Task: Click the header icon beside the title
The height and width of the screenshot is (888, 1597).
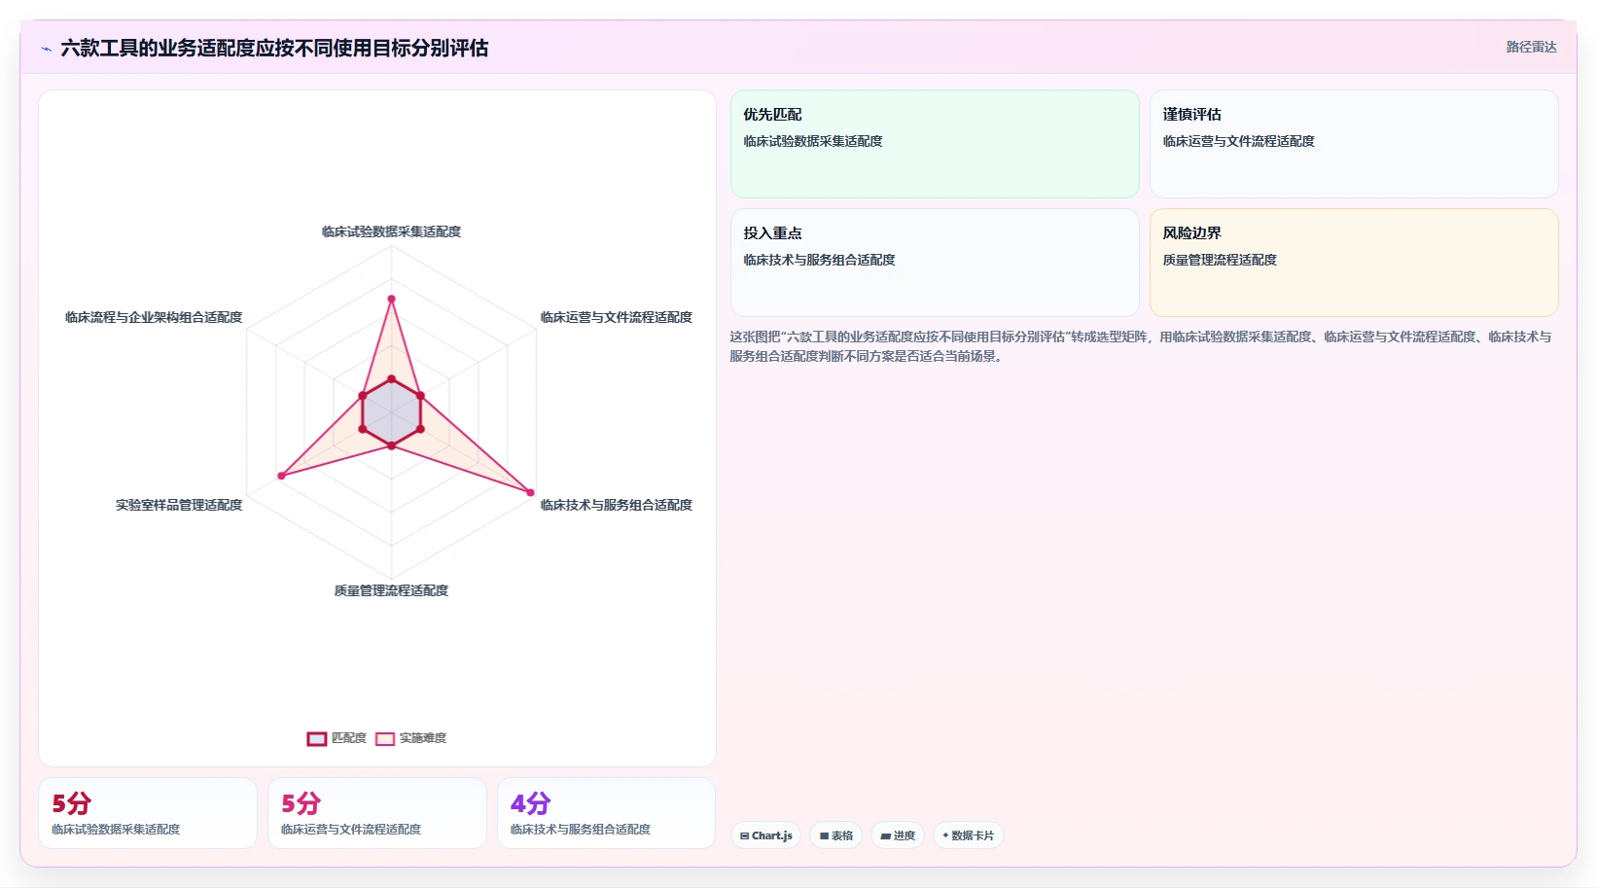Action: pyautogui.click(x=46, y=49)
